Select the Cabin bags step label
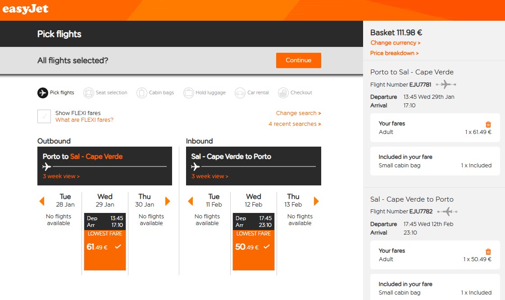 (161, 92)
